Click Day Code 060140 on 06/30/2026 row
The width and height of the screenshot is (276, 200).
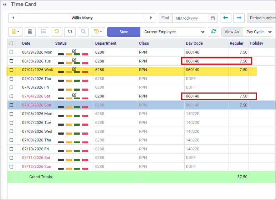pyautogui.click(x=193, y=61)
